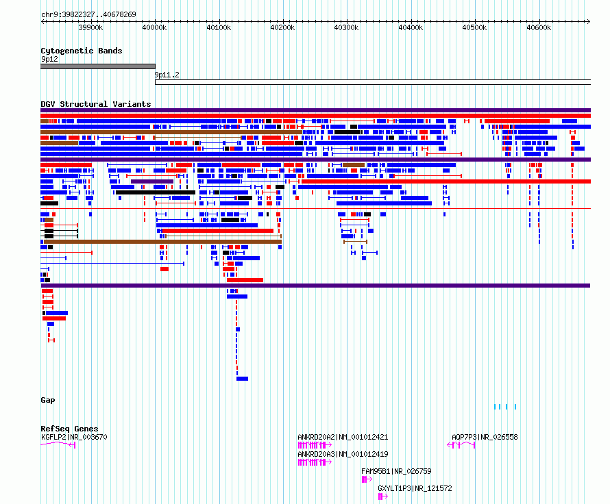Click the 40600k scale label
Image resolution: width=610 pixels, height=504 pixels.
pyautogui.click(x=539, y=27)
